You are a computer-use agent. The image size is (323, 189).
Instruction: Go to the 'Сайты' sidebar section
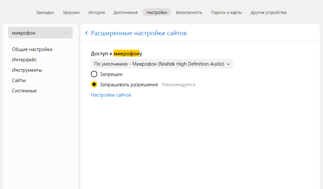pyautogui.click(x=19, y=80)
